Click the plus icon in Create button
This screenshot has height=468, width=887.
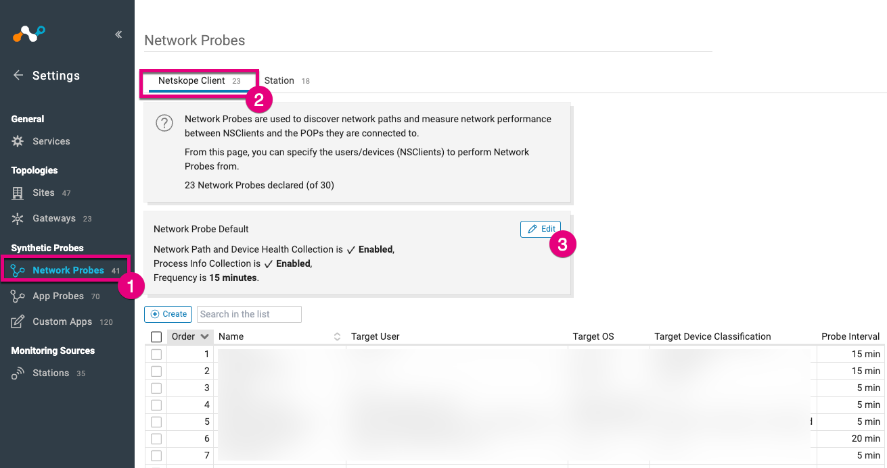[155, 314]
